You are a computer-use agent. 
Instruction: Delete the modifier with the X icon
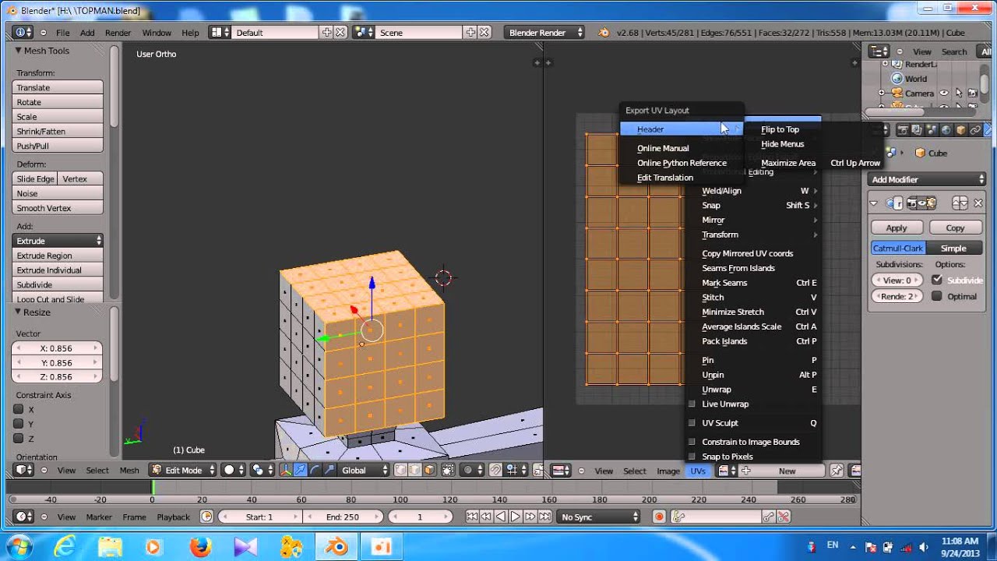pyautogui.click(x=978, y=203)
